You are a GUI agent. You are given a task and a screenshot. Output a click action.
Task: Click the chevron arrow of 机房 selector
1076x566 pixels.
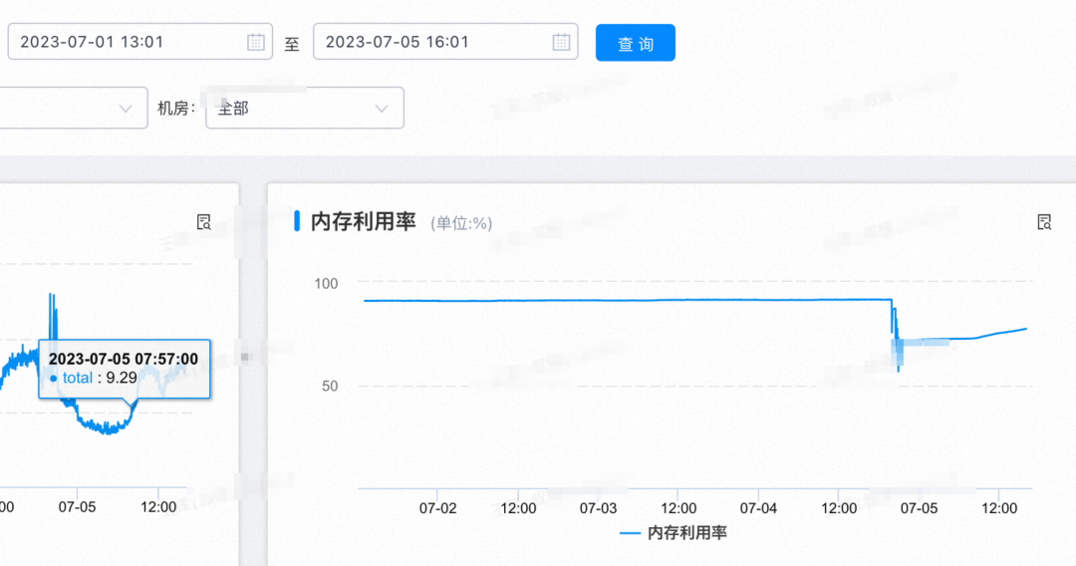pos(381,109)
